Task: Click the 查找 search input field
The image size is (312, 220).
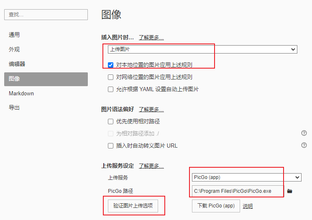Action: click(x=46, y=15)
